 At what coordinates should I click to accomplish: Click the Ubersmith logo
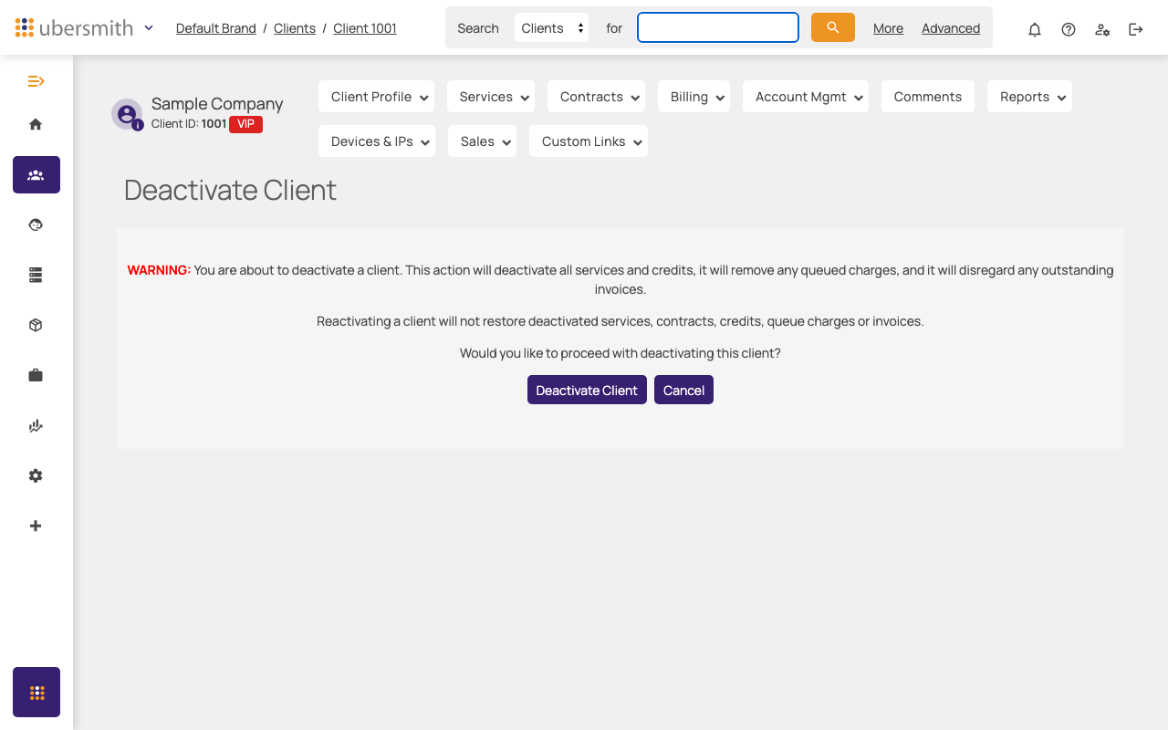[x=74, y=27]
